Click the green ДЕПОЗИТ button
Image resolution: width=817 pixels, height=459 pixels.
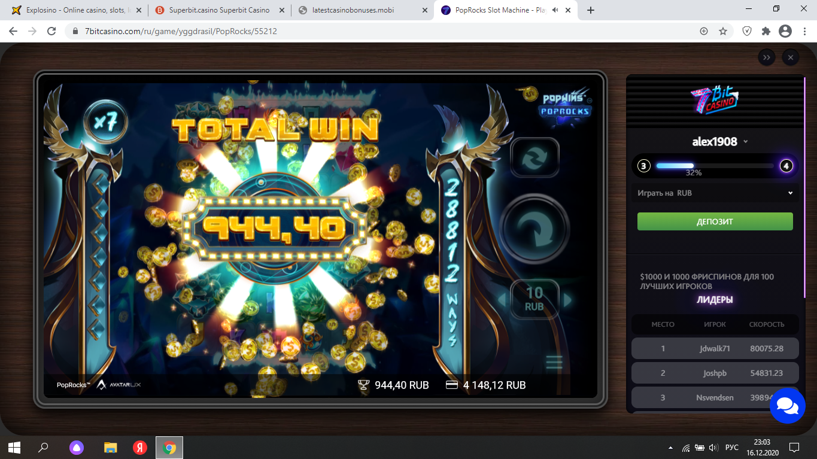[x=715, y=221]
